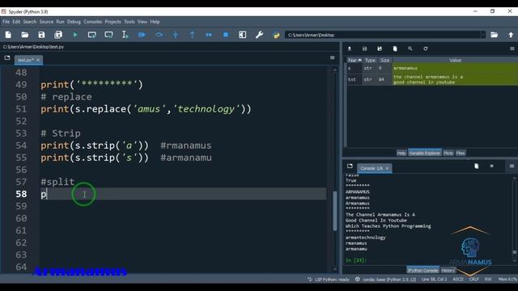The height and width of the screenshot is (291, 518).
Task: Save all files toolbar icon
Action: pyautogui.click(x=58, y=35)
